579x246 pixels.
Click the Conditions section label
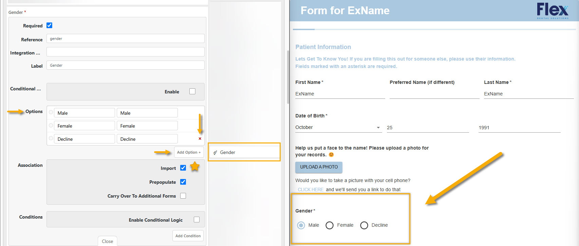tap(31, 217)
